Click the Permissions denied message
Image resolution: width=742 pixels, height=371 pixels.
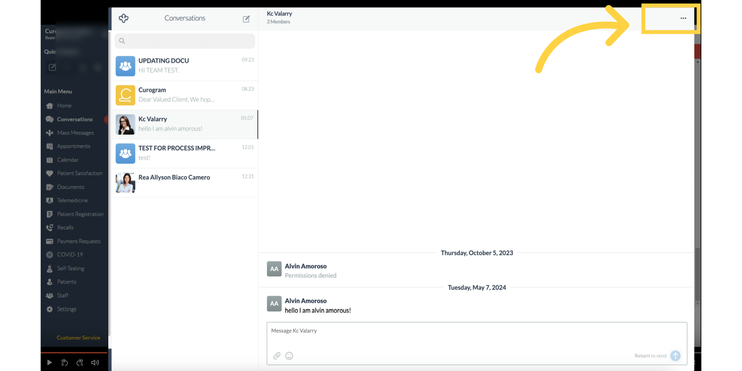(310, 276)
